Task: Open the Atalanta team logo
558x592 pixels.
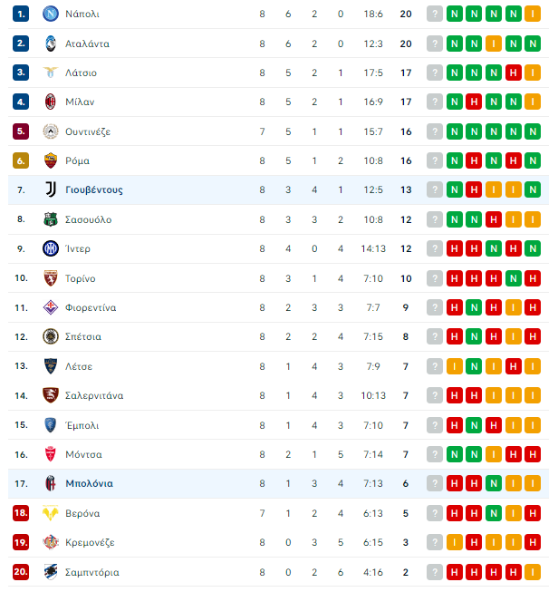Action: 51,44
